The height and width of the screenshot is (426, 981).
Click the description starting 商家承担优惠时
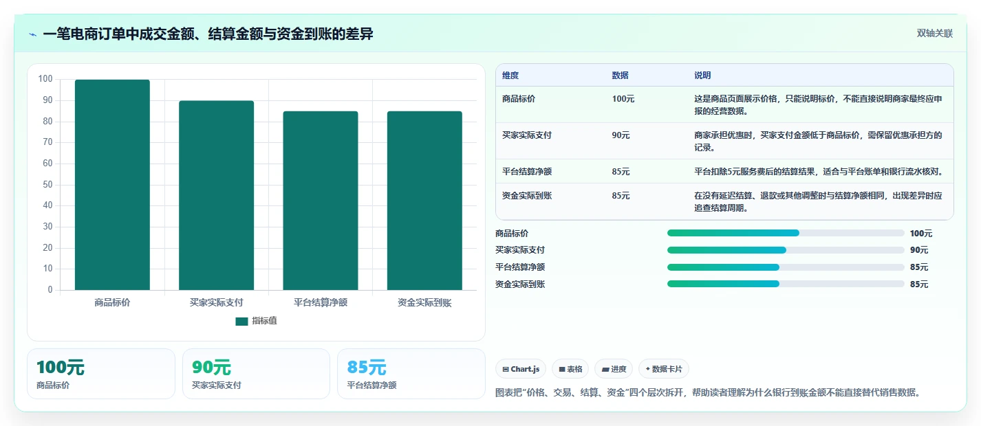819,141
